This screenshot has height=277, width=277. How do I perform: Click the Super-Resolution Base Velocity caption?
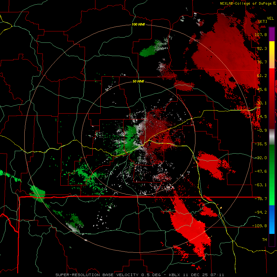click(x=140, y=275)
